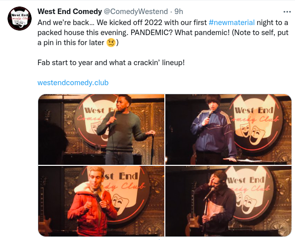Click the microphone stand in green sweater photo
This screenshot has height=240, width=295.
click(153, 149)
